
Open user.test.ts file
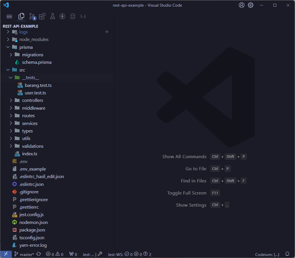click(57, 93)
